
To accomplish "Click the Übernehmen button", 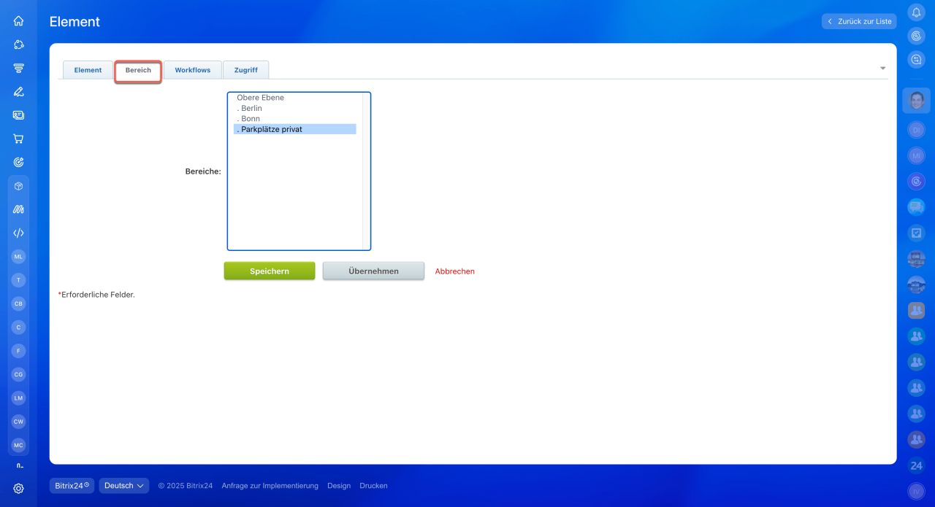I will (373, 271).
